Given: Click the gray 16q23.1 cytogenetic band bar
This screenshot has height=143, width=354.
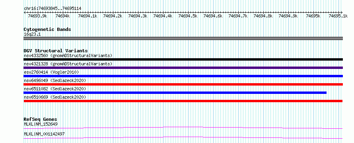Looking at the screenshot, I should click(183, 38).
